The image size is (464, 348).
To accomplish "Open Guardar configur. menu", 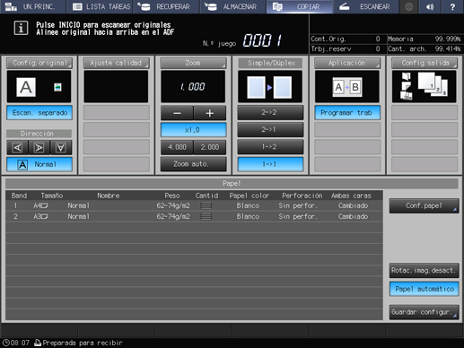I will click(x=424, y=312).
